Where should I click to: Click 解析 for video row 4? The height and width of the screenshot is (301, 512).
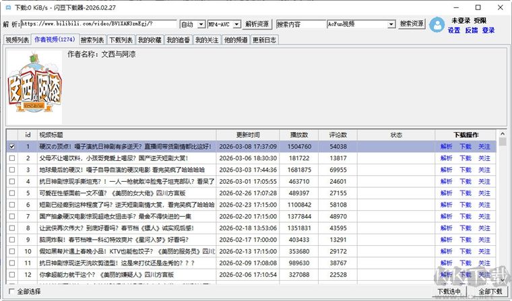[447, 182]
